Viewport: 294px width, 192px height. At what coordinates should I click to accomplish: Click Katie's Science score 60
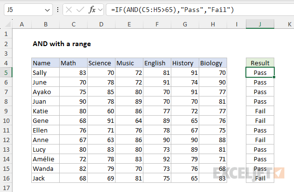coord(101,111)
